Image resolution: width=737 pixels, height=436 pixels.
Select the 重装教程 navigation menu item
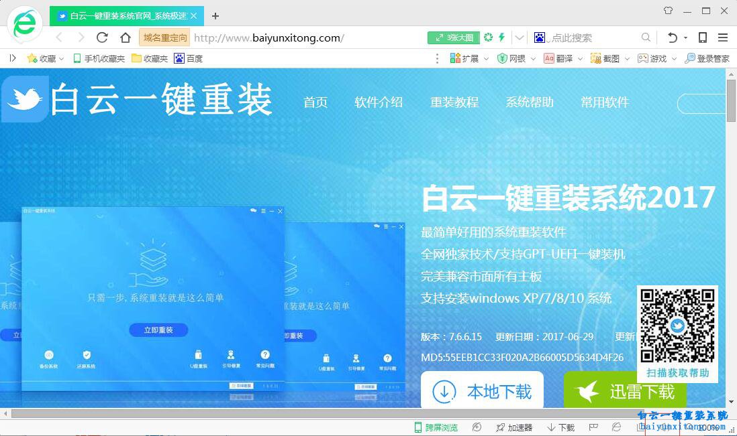click(454, 102)
